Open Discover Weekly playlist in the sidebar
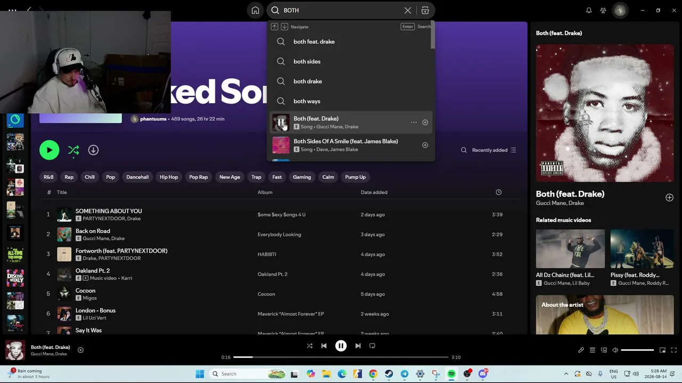The image size is (682, 383). point(15,278)
